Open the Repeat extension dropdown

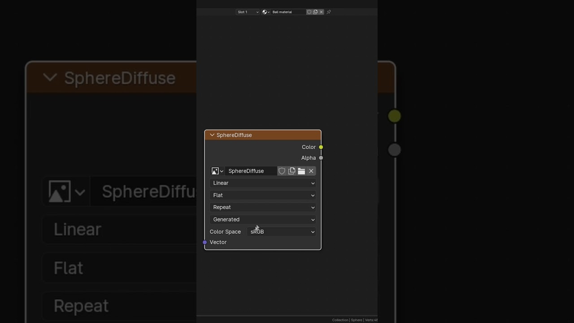[x=263, y=207]
